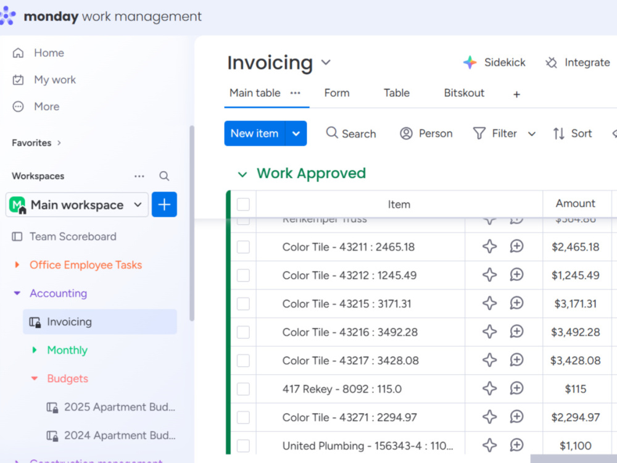The height and width of the screenshot is (463, 617).
Task: Open Main table three-dot options
Action: 295,93
